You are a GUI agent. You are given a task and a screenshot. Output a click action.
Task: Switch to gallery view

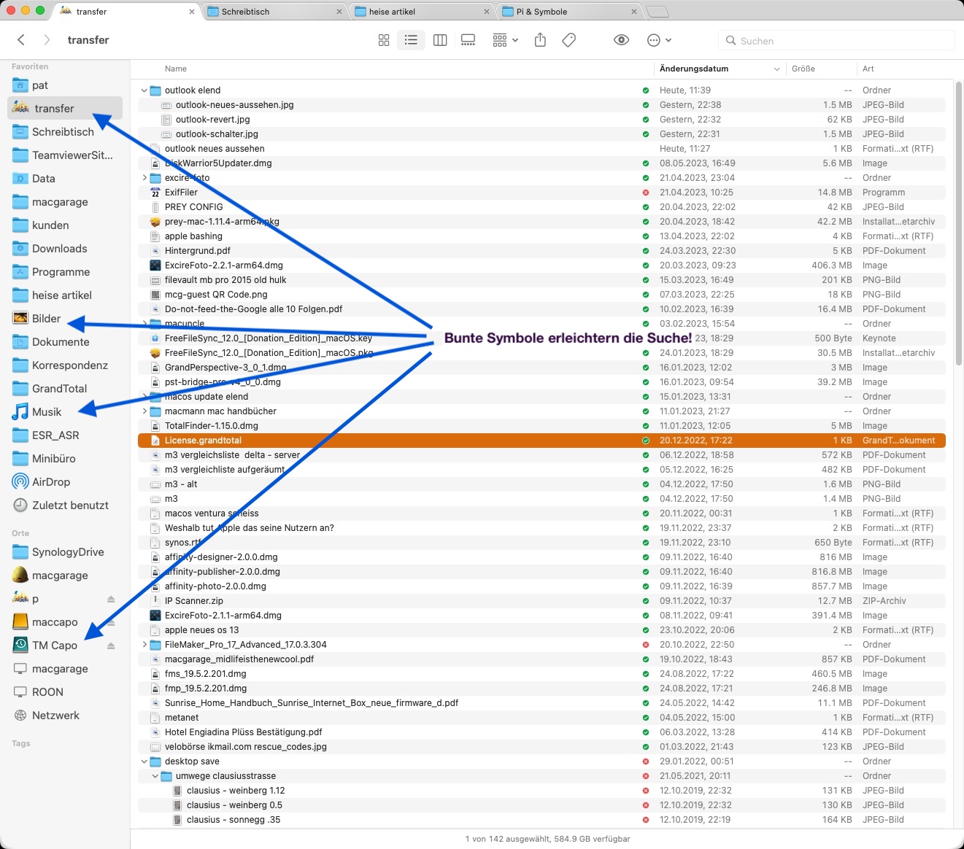(x=468, y=40)
